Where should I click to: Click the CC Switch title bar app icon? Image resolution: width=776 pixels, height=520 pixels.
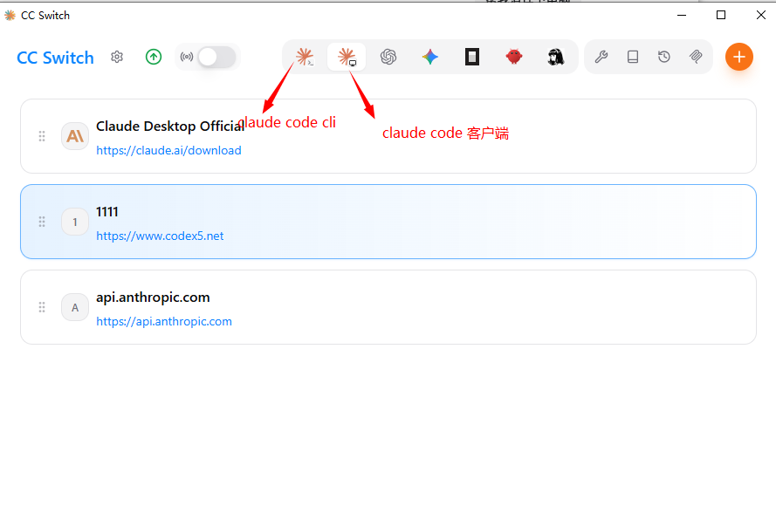(10, 16)
